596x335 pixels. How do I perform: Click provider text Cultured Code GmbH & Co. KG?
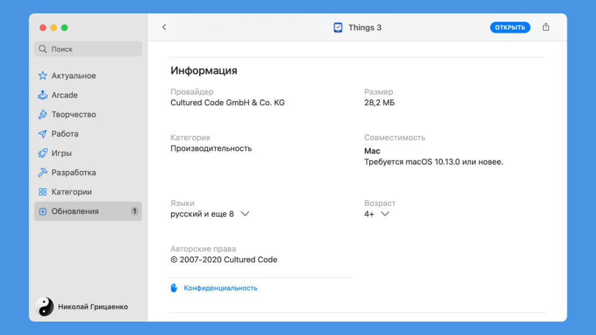pos(228,102)
